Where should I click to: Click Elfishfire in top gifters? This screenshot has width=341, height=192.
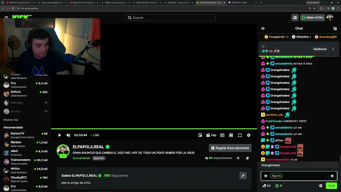click(302, 37)
